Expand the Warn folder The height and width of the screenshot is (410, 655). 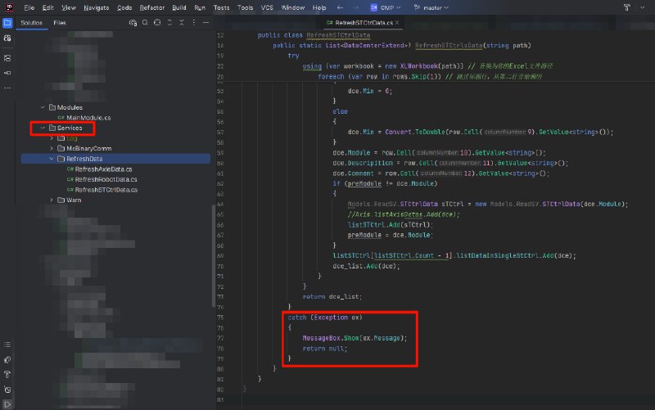pyautogui.click(x=52, y=200)
